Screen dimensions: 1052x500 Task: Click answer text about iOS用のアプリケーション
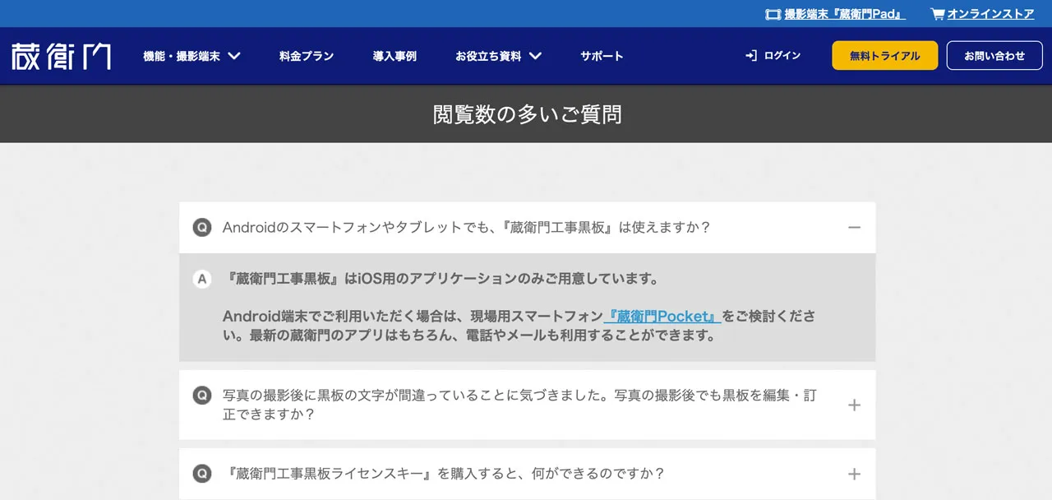click(x=441, y=279)
